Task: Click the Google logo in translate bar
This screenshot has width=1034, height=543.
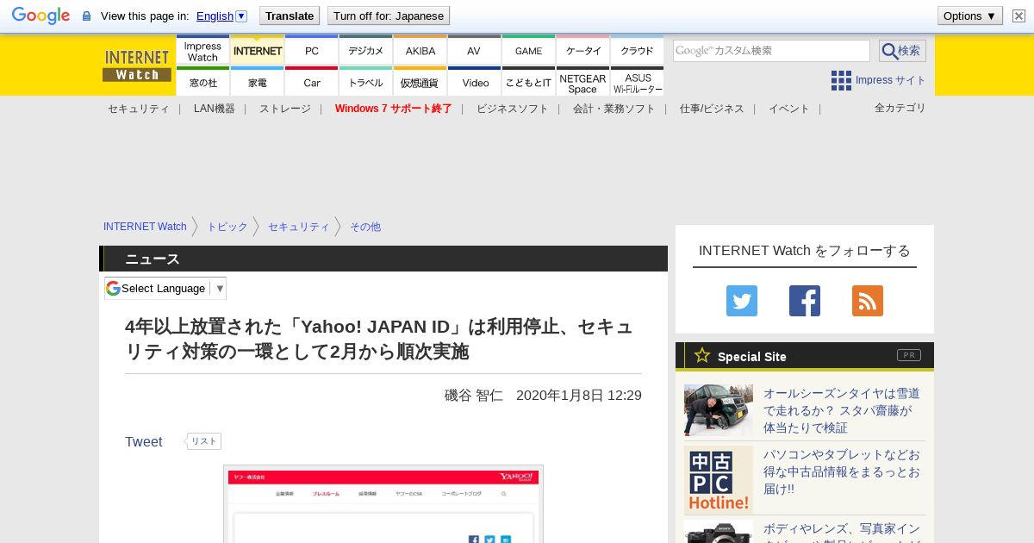Action: tap(40, 16)
